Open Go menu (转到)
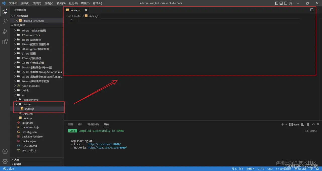The width and height of the screenshot is (322, 171). pyautogui.click(x=61, y=3)
